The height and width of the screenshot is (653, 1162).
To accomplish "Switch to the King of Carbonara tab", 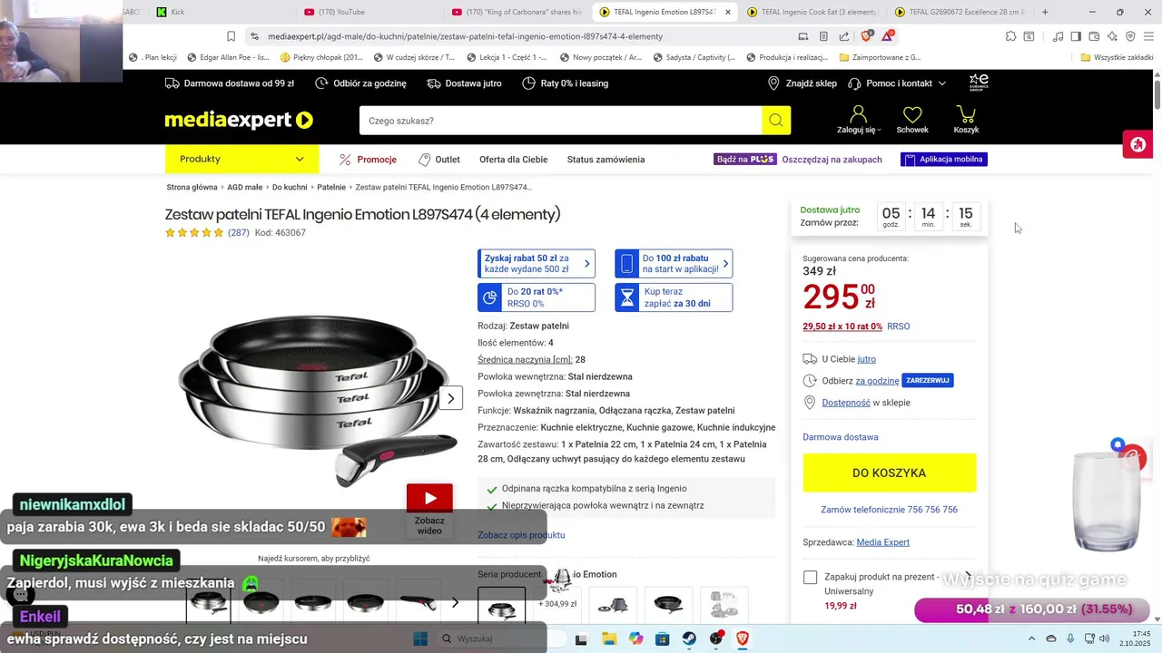I will pos(517,12).
